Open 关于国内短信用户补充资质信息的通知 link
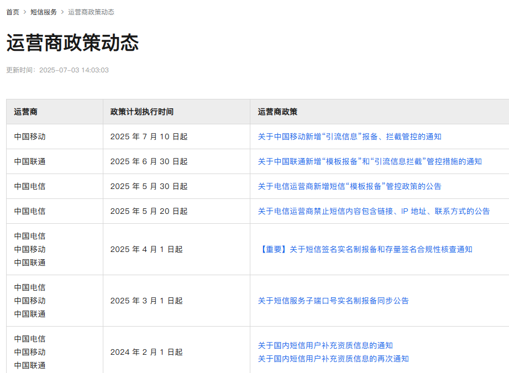Image resolution: width=509 pixels, height=373 pixels. click(x=326, y=345)
